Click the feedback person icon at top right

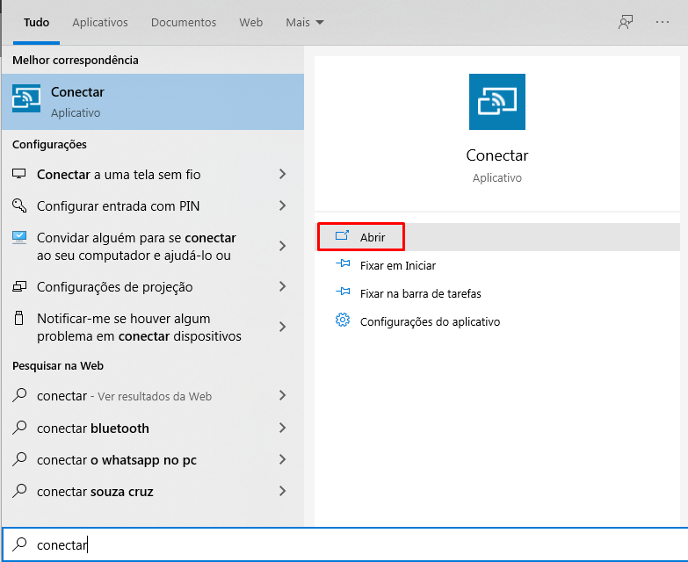(626, 22)
